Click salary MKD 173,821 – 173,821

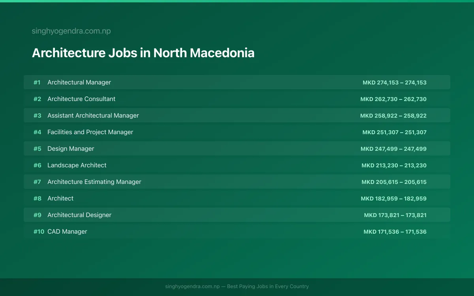[x=395, y=215]
